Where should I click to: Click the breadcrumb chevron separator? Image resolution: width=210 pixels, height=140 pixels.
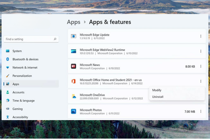pyautogui.click(x=85, y=22)
